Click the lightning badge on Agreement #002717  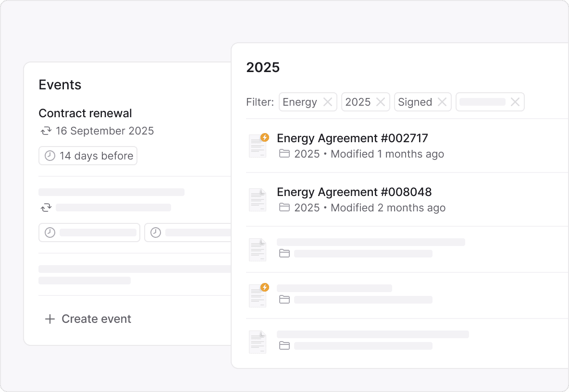coord(264,137)
